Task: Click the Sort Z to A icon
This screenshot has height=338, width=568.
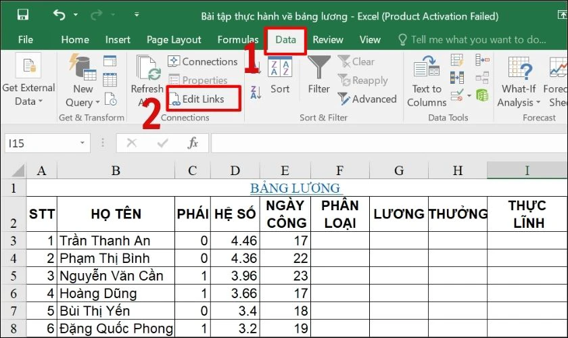Action: [x=256, y=93]
